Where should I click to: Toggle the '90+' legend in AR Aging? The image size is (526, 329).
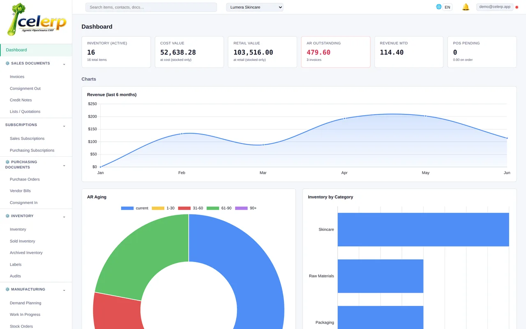tap(246, 208)
